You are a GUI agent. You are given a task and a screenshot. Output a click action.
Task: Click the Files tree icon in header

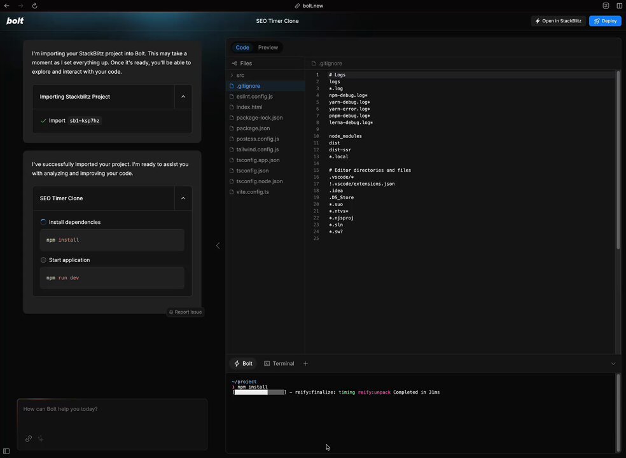point(234,63)
